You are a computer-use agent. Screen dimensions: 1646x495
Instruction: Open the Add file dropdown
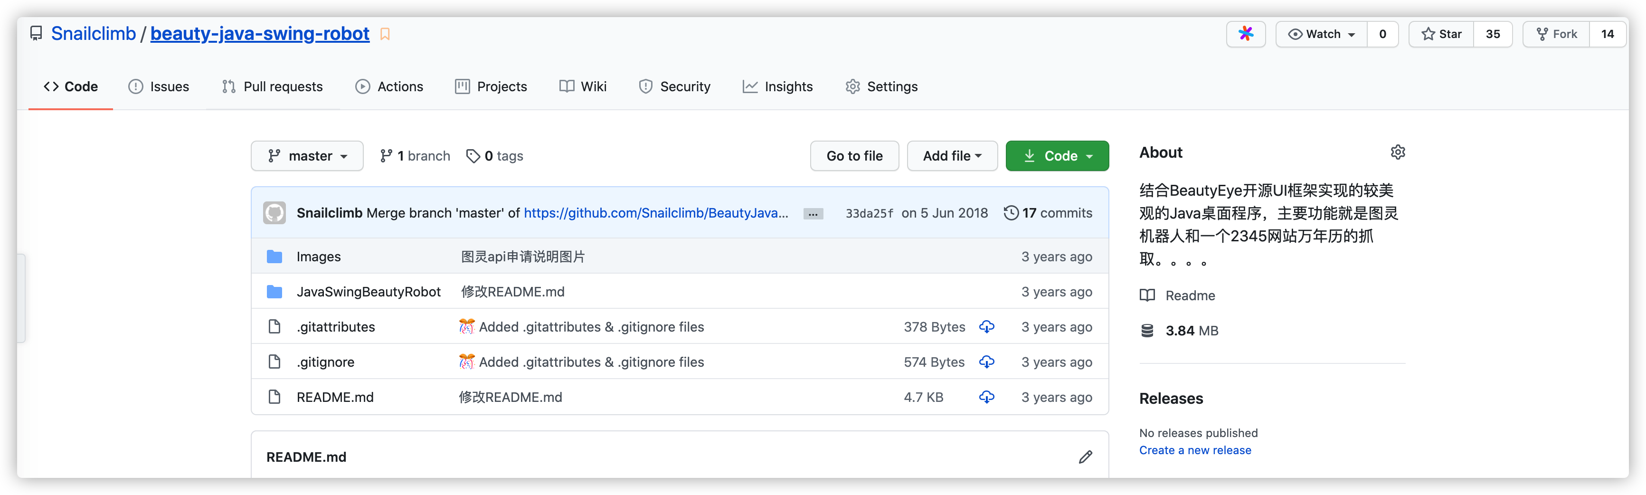point(952,156)
